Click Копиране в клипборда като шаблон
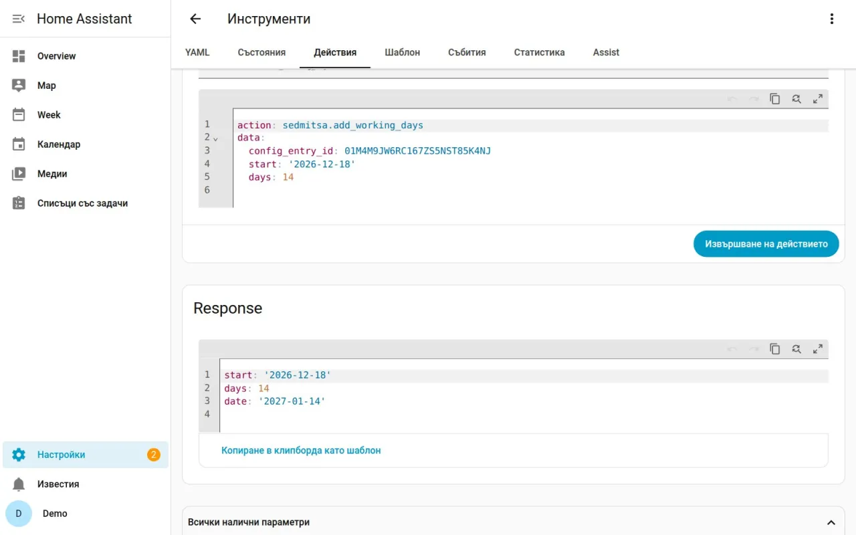Screen dimensions: 856x535 point(301,451)
